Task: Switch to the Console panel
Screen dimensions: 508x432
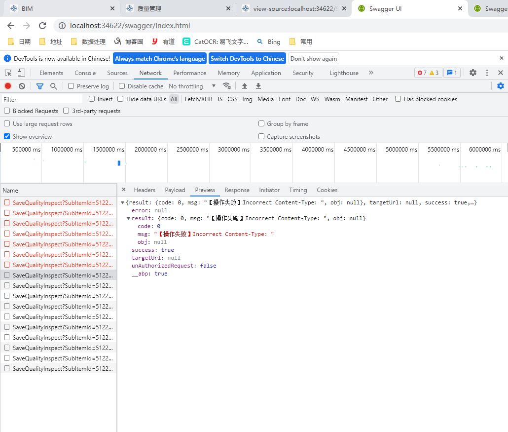Action: pos(85,73)
